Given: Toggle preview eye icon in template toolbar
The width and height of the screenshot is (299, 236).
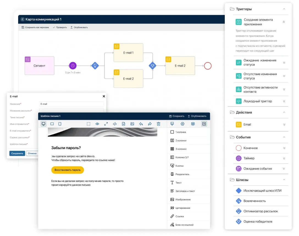Looking at the screenshot, I should coord(97,124).
